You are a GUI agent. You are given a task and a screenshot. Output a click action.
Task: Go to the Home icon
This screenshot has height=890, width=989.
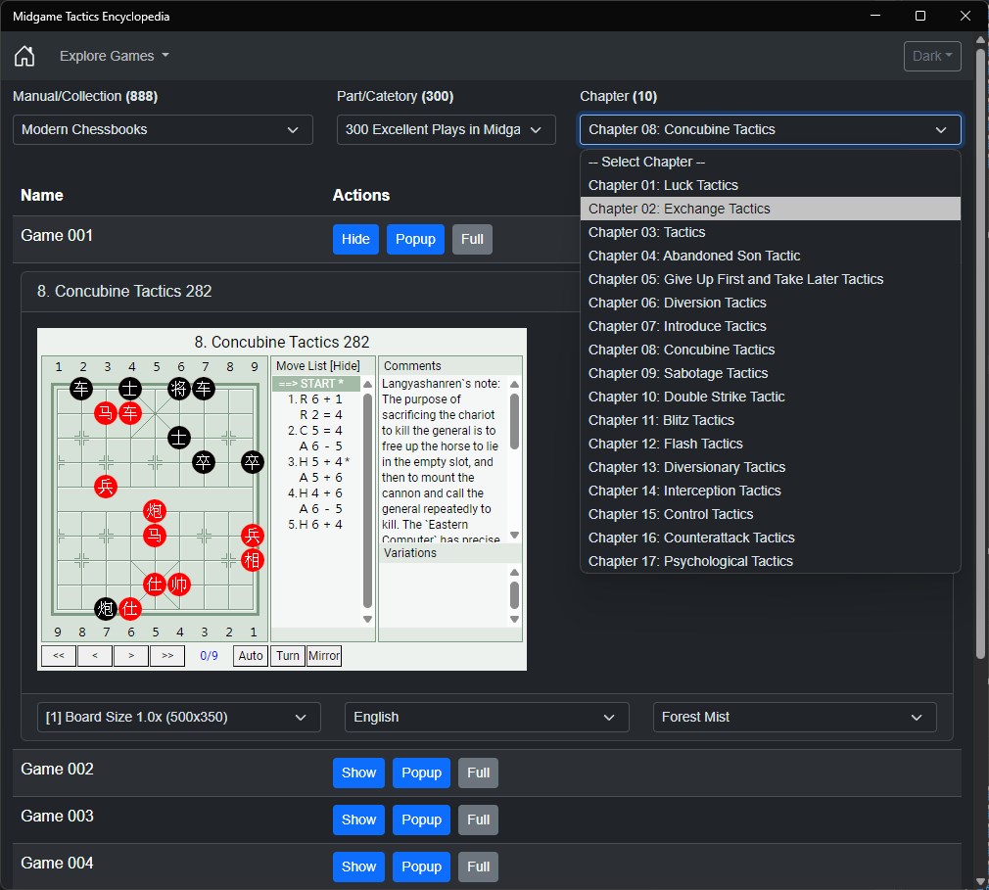coord(24,56)
